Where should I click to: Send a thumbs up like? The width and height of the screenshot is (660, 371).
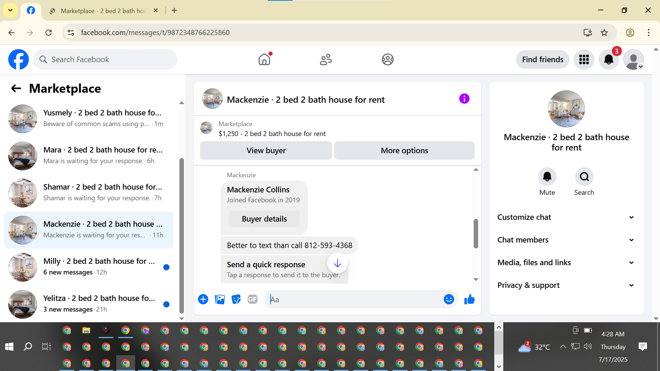tap(469, 300)
